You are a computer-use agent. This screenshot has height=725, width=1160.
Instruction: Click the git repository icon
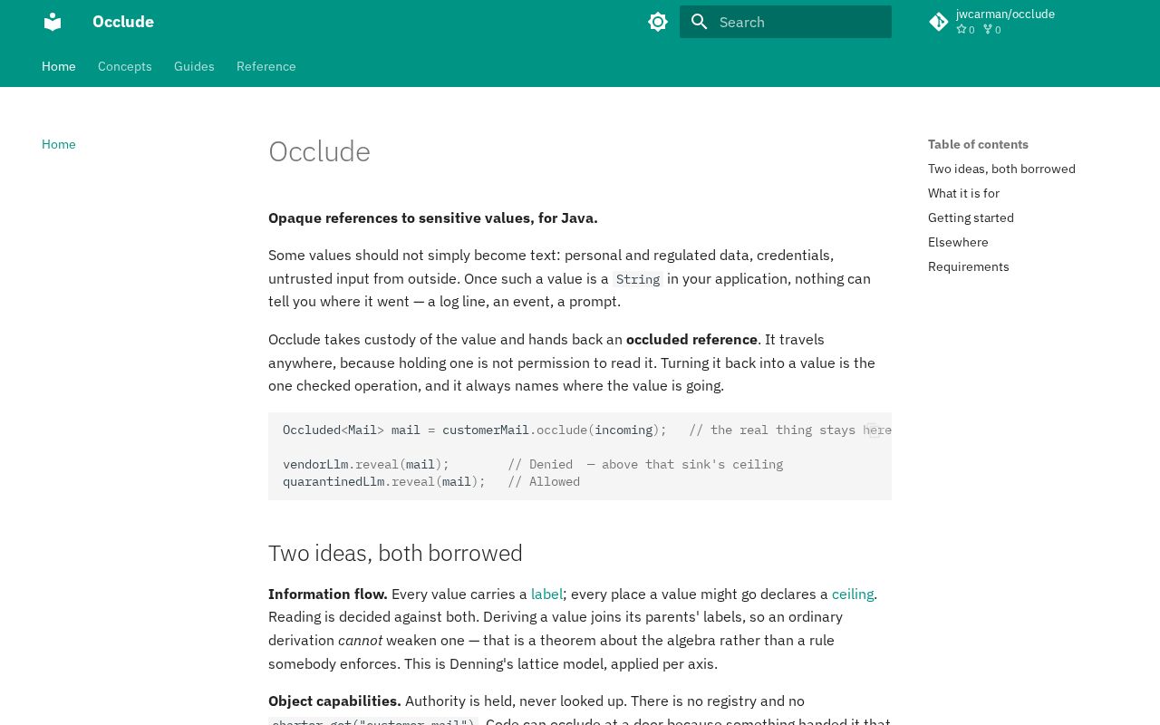[939, 22]
